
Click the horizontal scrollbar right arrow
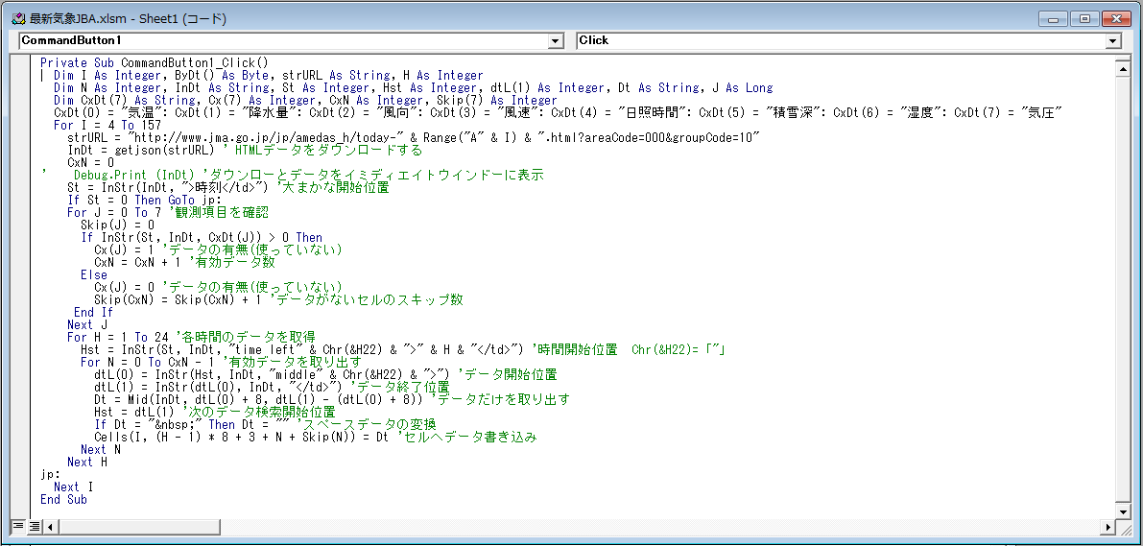pyautogui.click(x=1108, y=526)
